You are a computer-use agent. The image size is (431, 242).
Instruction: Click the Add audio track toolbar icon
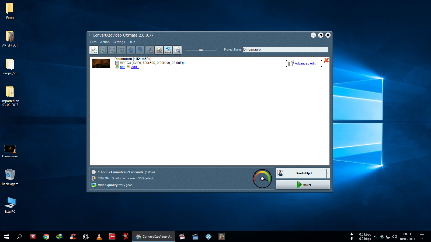click(x=103, y=50)
